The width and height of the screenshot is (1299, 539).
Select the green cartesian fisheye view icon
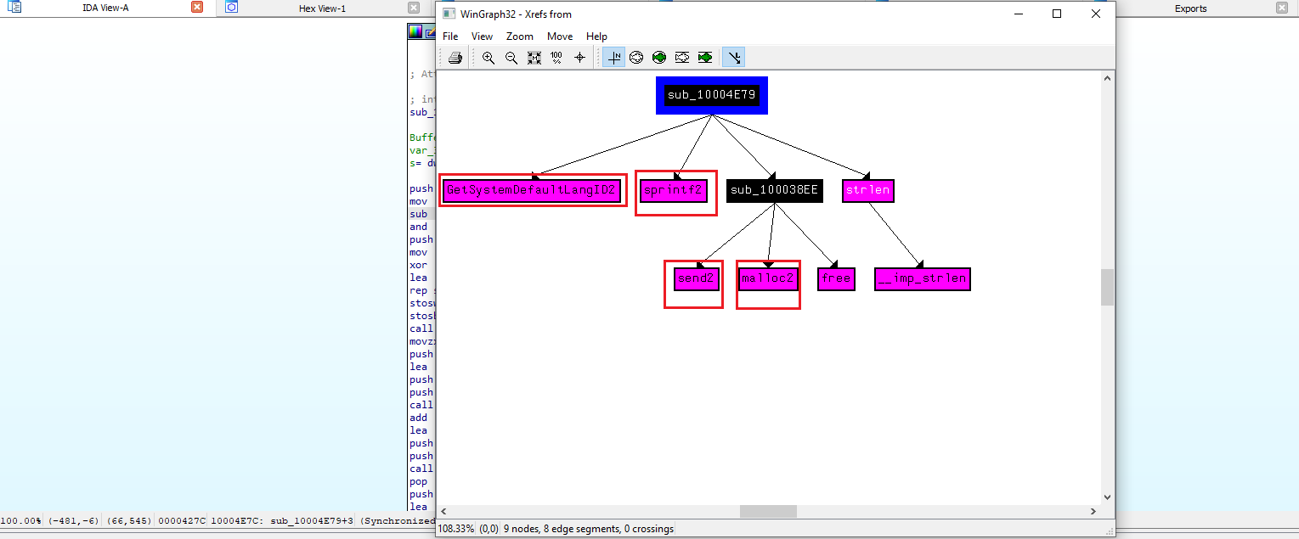tap(705, 58)
